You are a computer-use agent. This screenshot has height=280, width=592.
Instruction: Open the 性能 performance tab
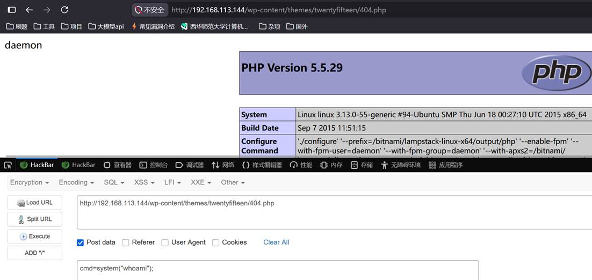301,165
